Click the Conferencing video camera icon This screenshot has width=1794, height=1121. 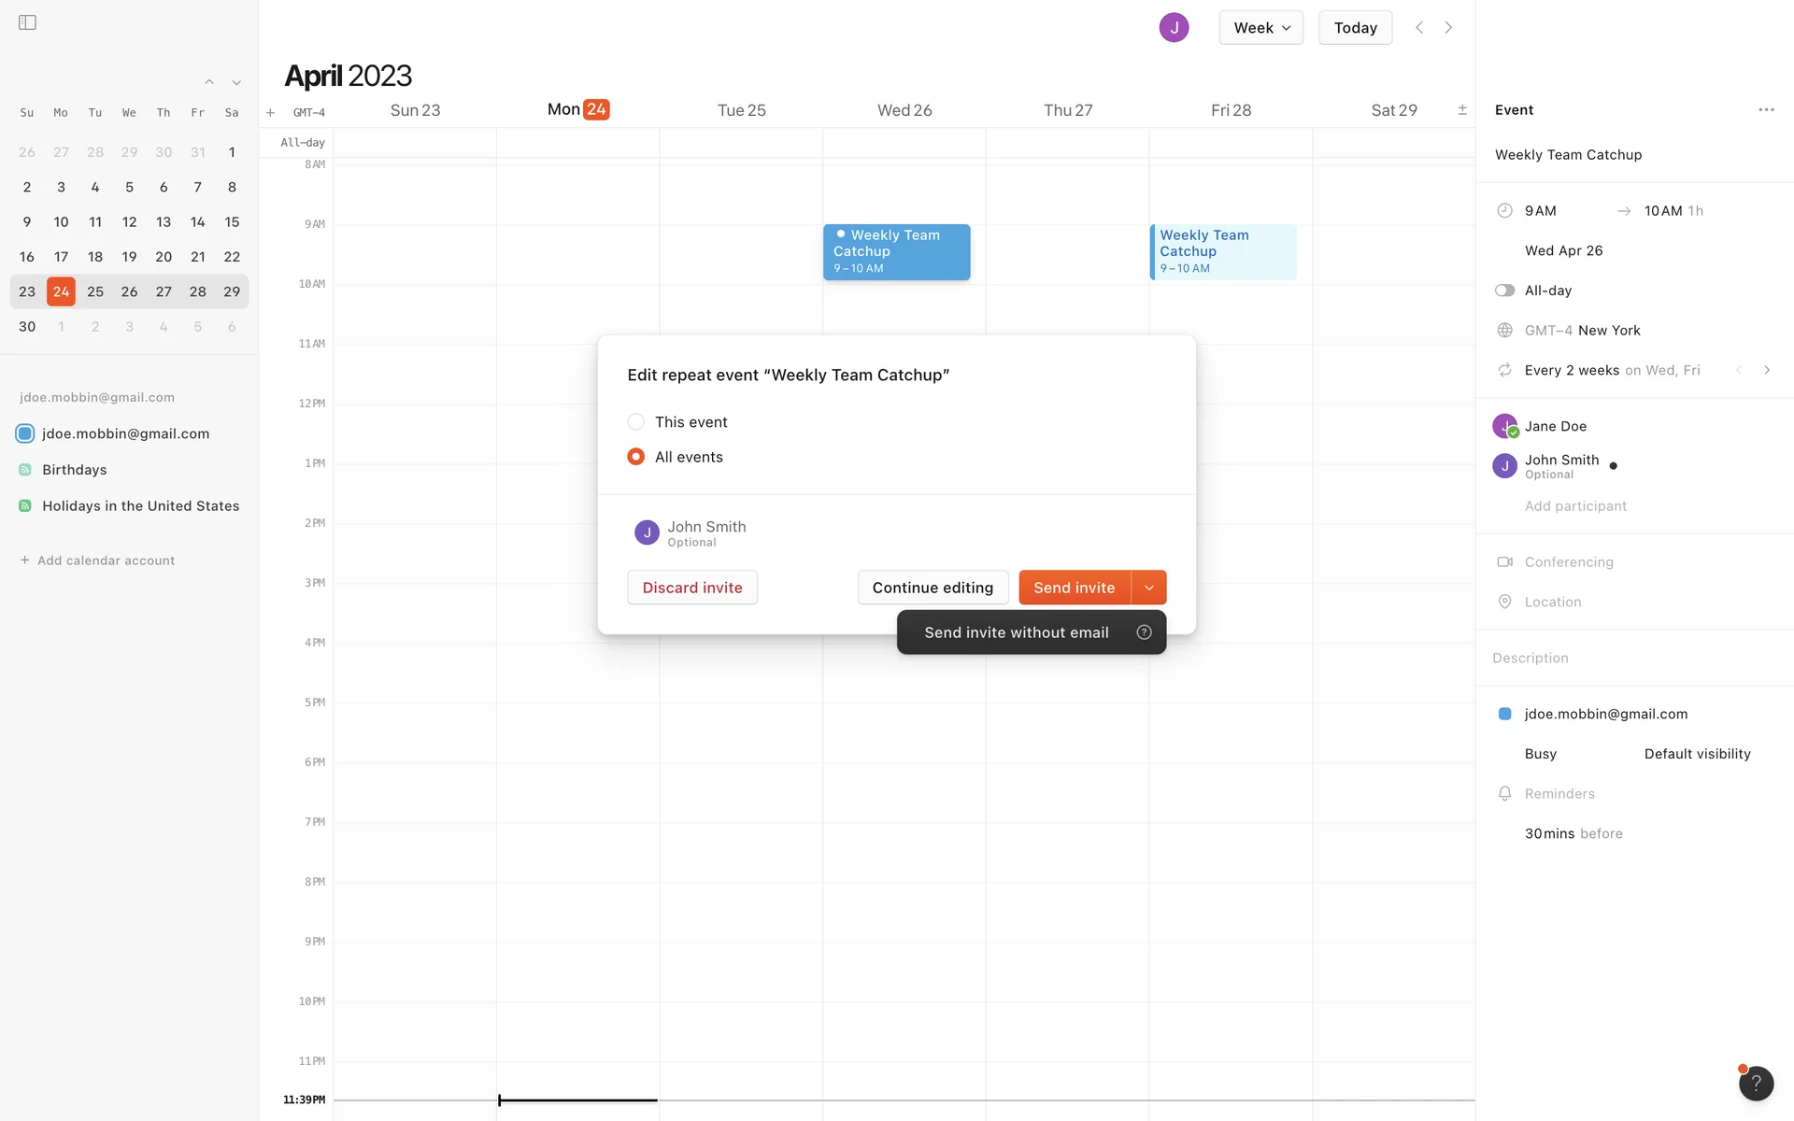(x=1504, y=562)
